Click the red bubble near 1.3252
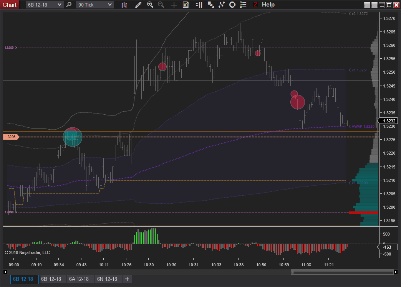 tap(162, 67)
